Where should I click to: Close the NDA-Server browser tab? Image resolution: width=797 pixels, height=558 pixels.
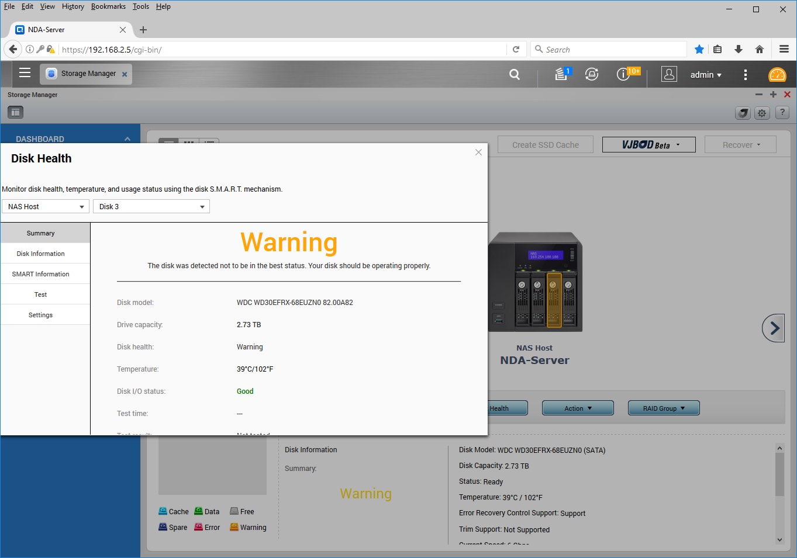pyautogui.click(x=123, y=30)
